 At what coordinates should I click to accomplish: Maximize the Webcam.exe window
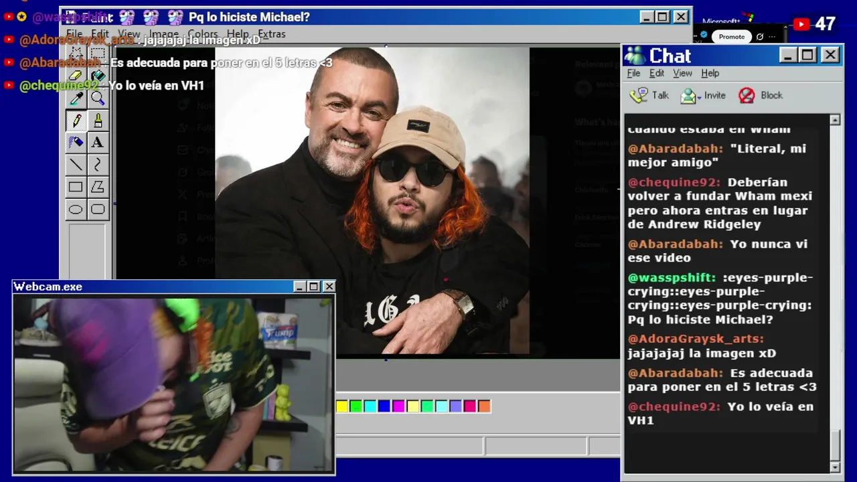tap(313, 287)
